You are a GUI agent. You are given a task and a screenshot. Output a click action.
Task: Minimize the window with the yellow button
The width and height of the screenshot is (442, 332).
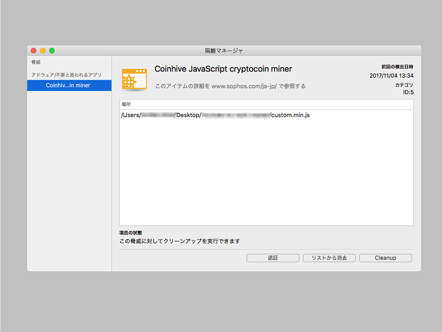pyautogui.click(x=42, y=51)
